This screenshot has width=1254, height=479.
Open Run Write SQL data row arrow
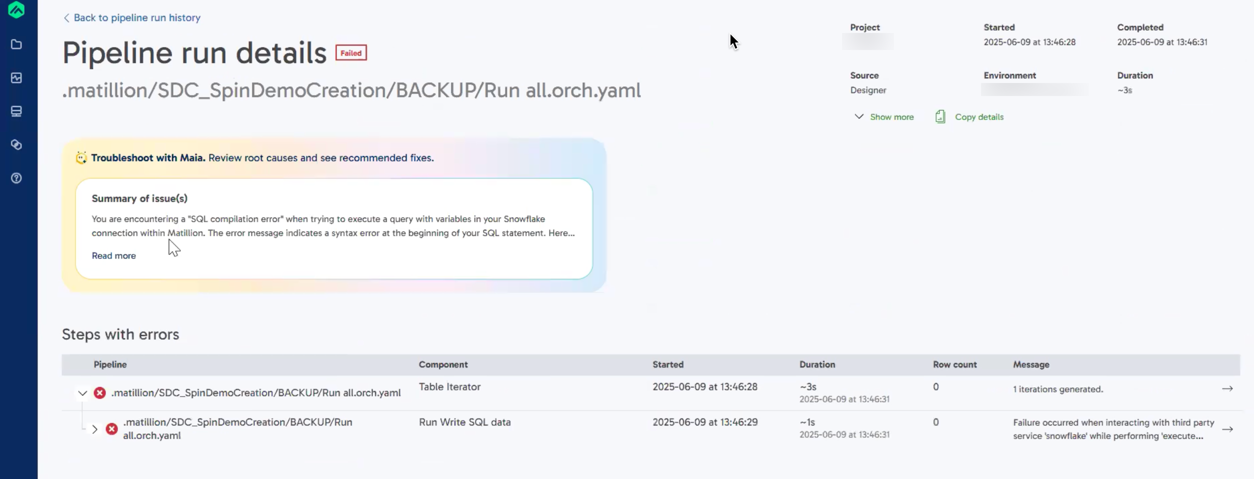(1227, 429)
